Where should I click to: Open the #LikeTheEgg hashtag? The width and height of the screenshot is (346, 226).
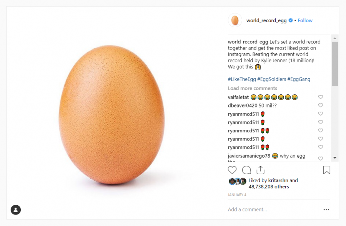click(242, 79)
